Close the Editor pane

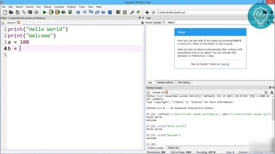point(143,18)
